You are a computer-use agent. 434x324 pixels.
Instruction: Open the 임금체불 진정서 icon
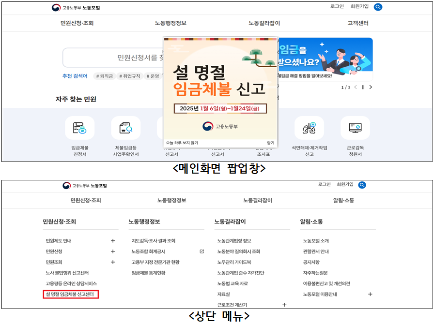[x=79, y=128]
